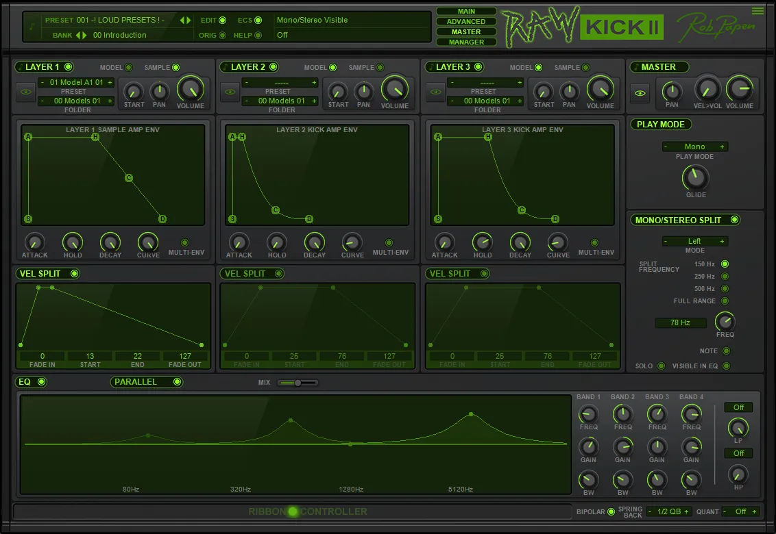The width and height of the screenshot is (776, 534).
Task: Click the split FREQ knob
Action: click(725, 322)
